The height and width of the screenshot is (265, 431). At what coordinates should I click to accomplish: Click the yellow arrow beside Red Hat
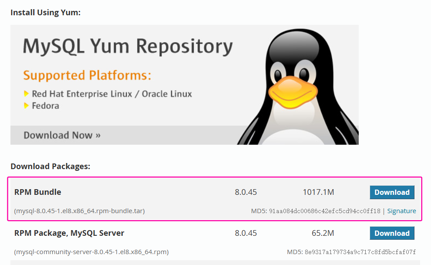click(x=26, y=94)
